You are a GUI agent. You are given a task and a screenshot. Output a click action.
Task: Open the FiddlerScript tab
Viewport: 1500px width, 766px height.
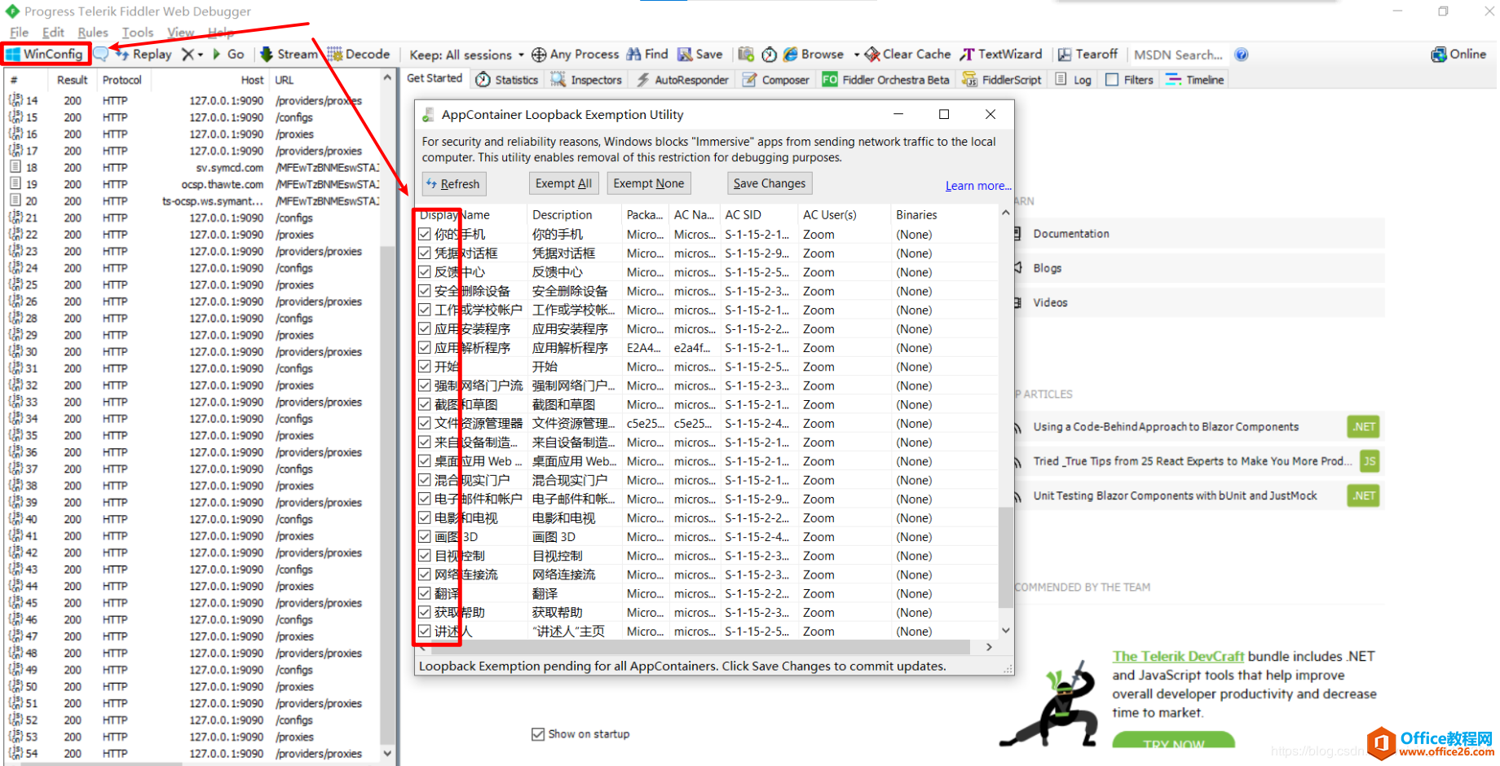tap(1002, 80)
